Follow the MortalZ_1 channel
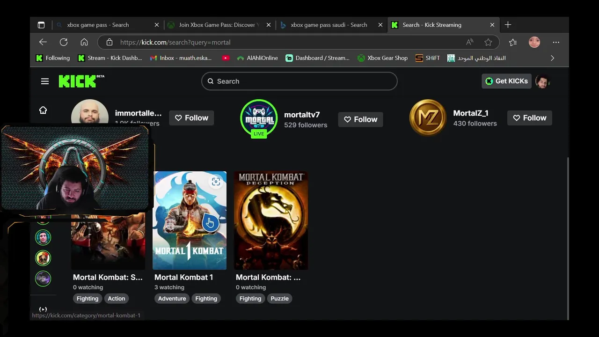Viewport: 599px width, 337px height. pos(530,118)
